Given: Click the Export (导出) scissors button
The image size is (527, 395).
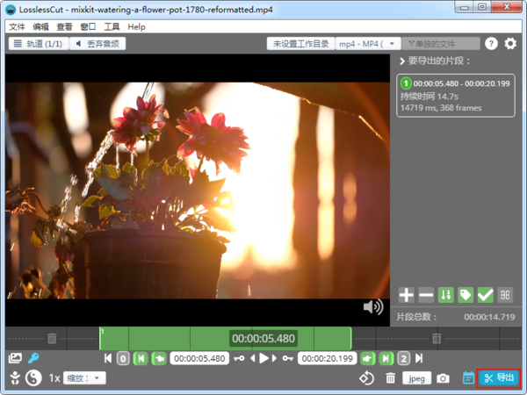Looking at the screenshot, I should pyautogui.click(x=498, y=378).
